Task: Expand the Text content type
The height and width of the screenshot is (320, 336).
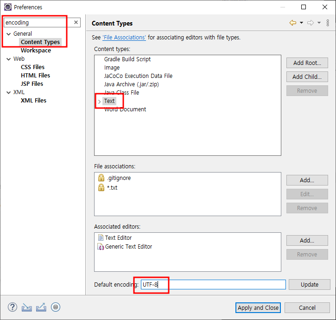Action: [100, 102]
